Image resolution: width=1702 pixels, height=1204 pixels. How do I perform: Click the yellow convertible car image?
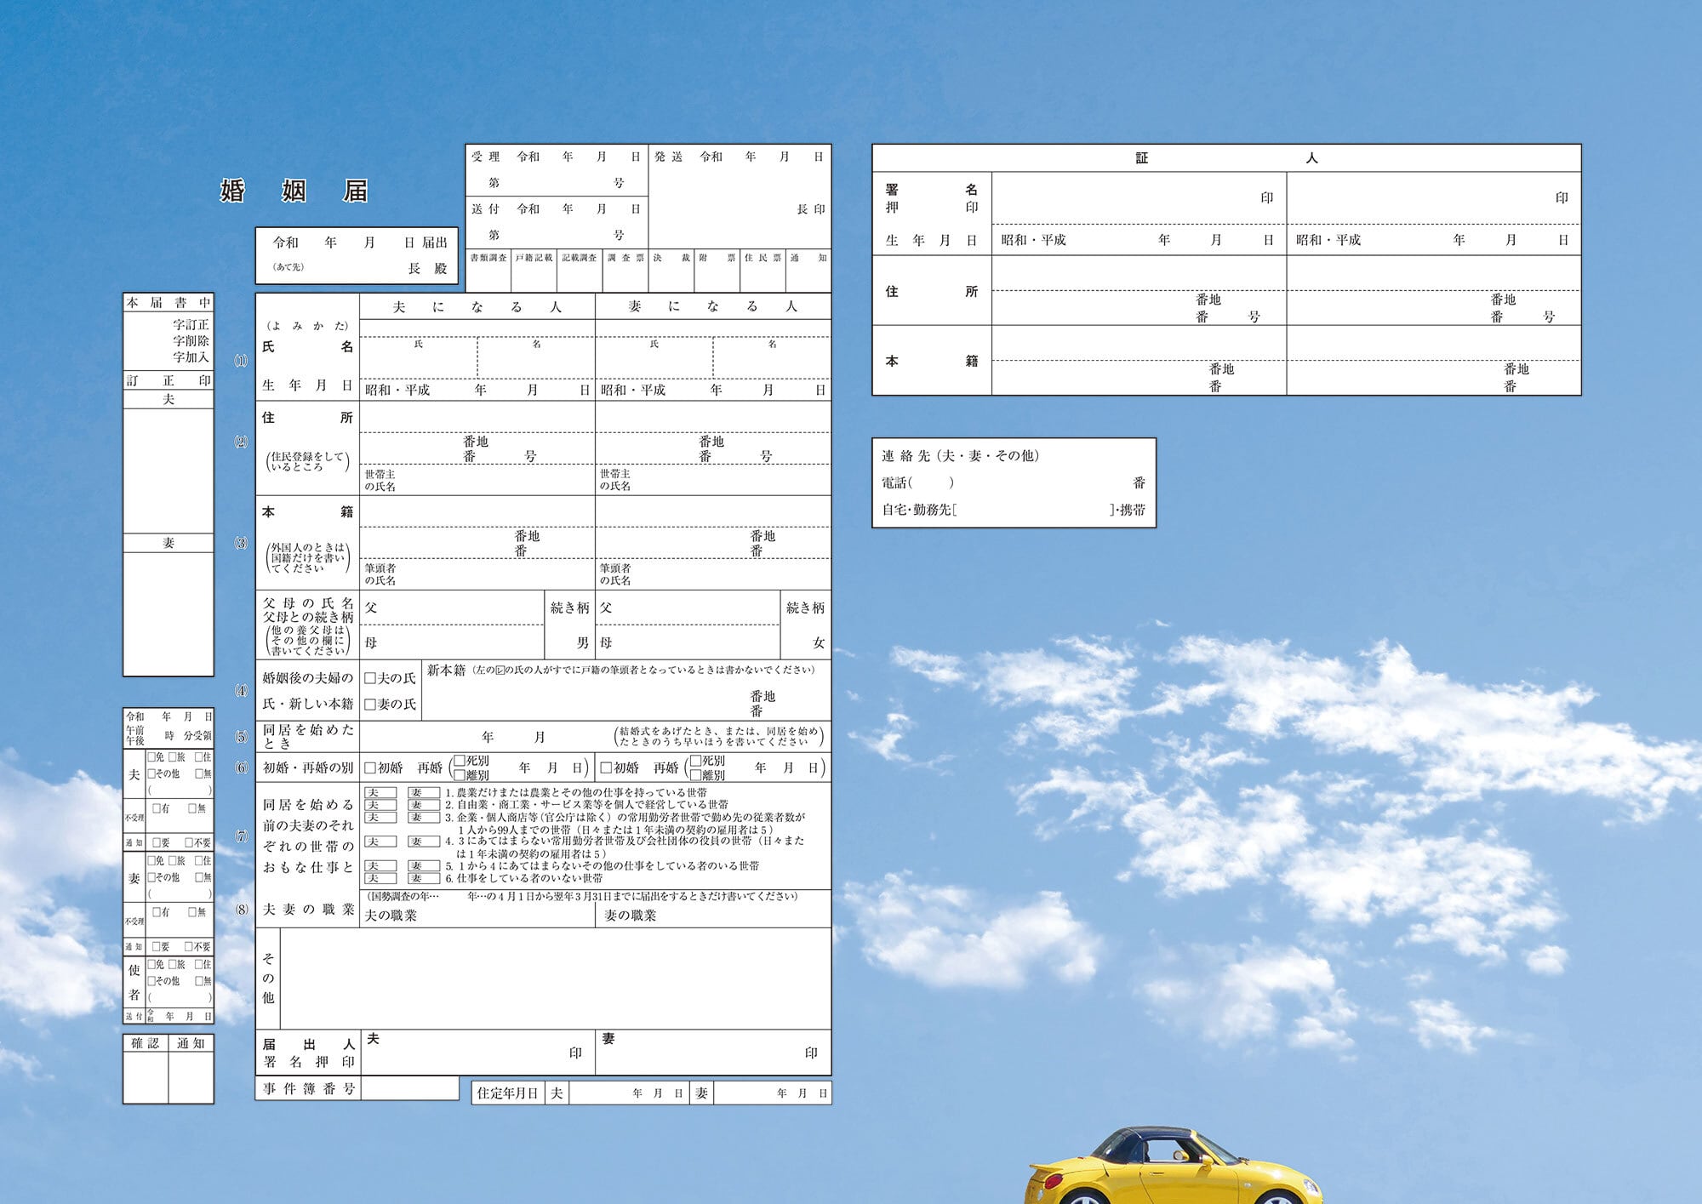coord(1174,1165)
